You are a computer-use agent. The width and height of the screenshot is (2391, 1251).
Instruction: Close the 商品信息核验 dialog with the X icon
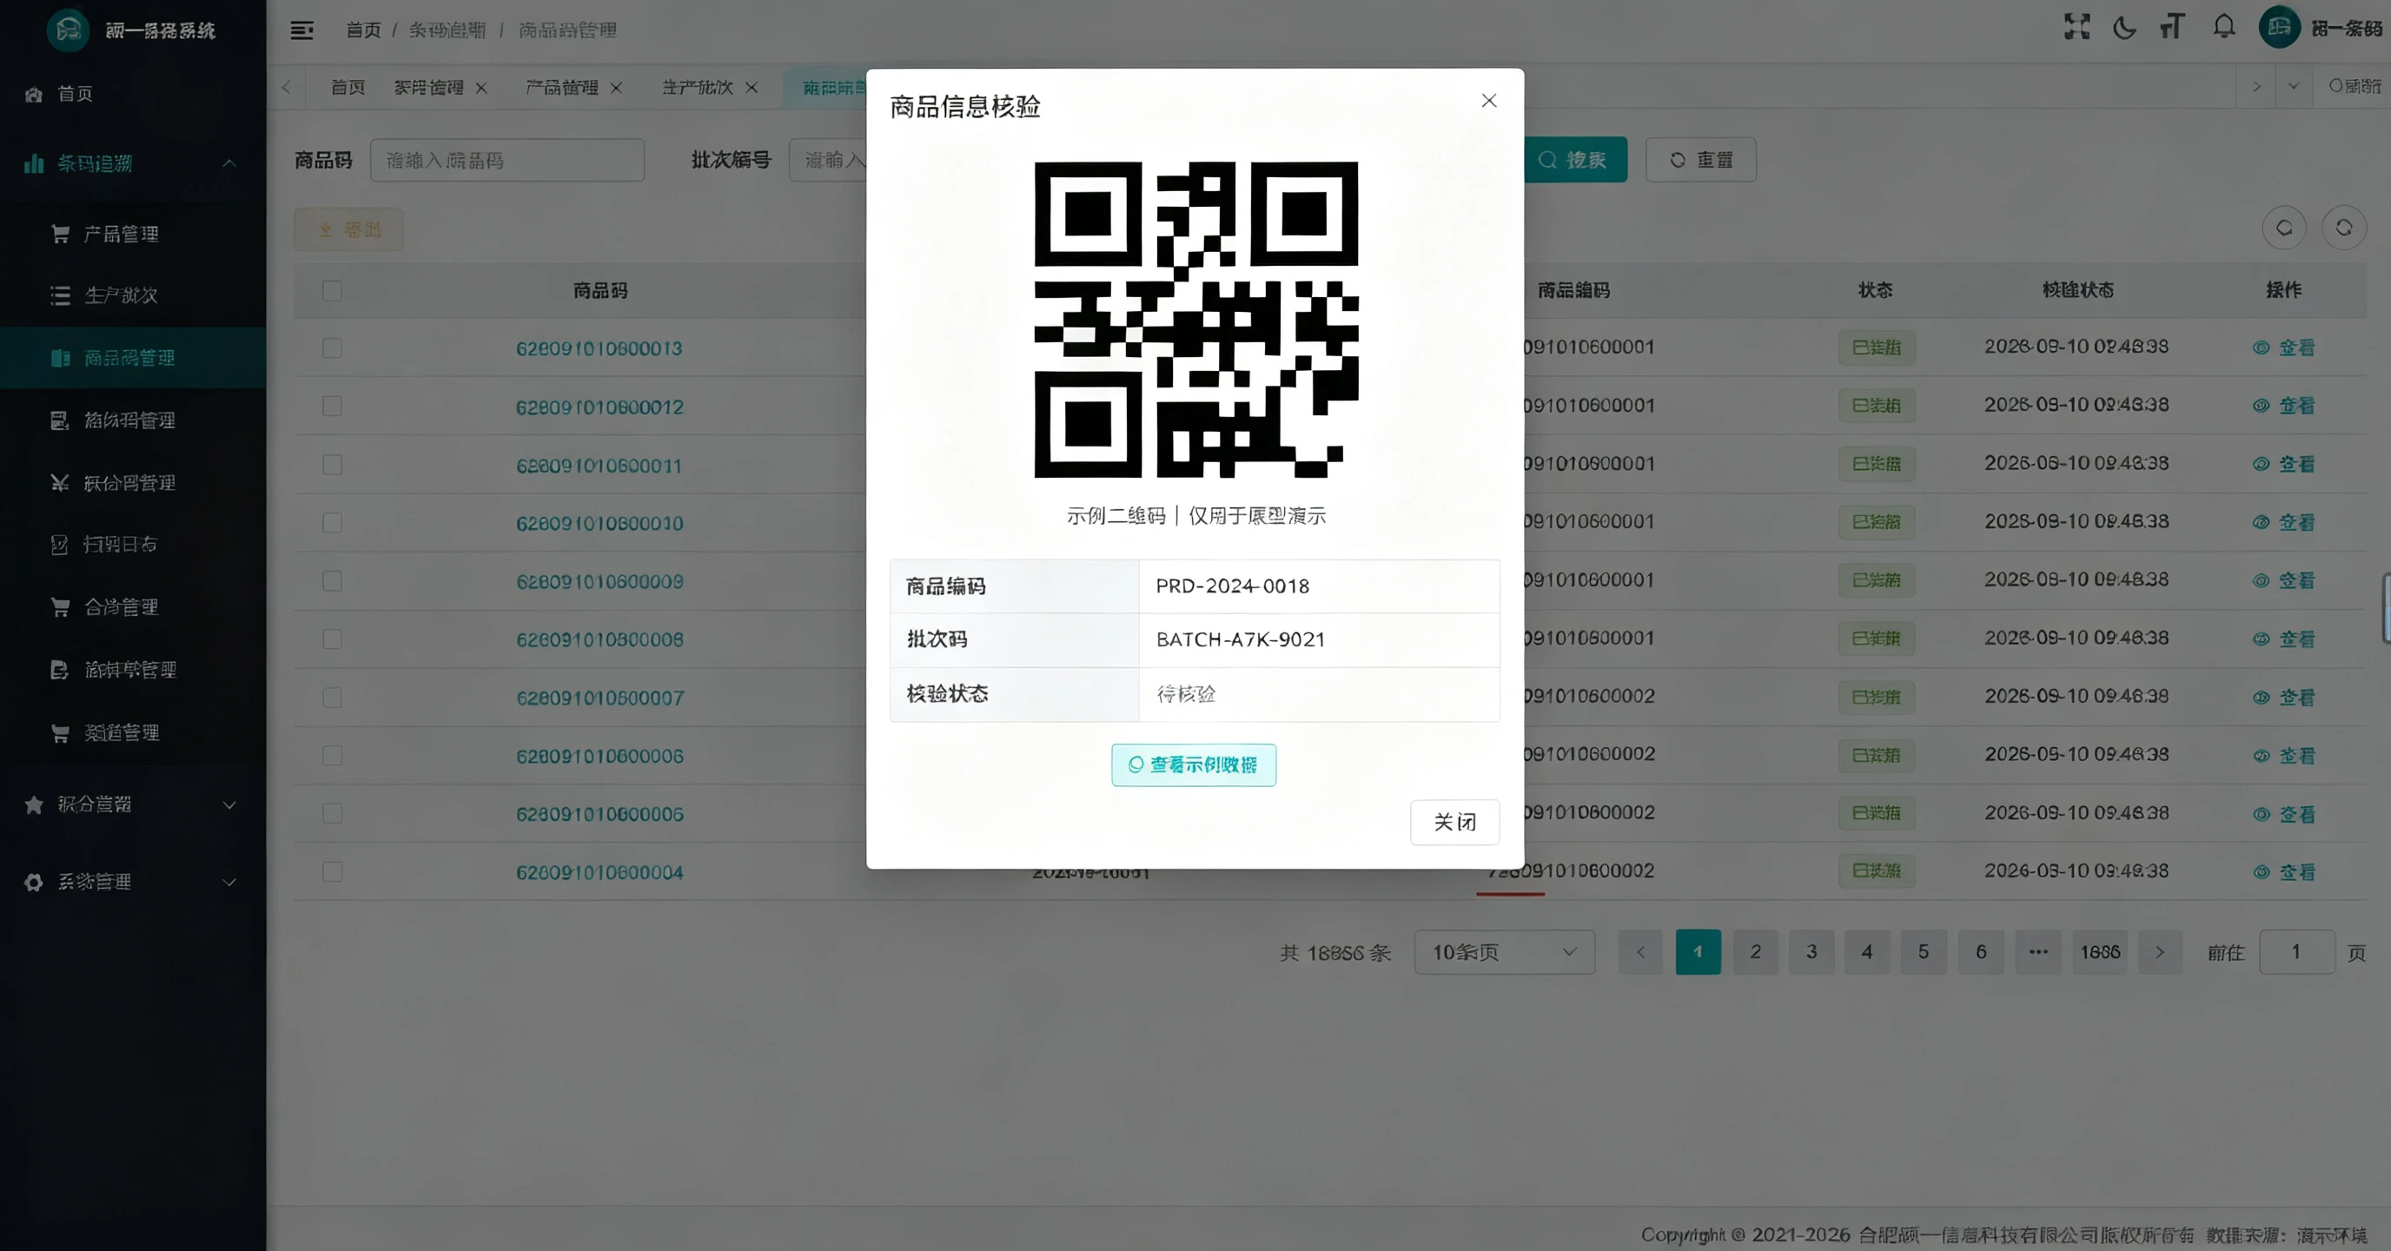point(1489,100)
